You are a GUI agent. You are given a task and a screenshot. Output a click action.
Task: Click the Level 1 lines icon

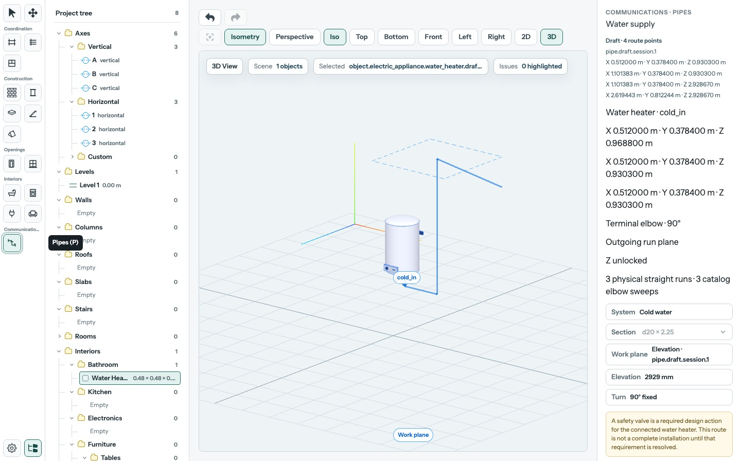[x=73, y=185]
